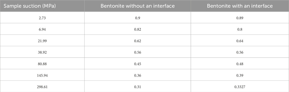Select the 21.99 suction cell
Image resolution: width=289 pixels, height=92 pixels.
coord(42,40)
